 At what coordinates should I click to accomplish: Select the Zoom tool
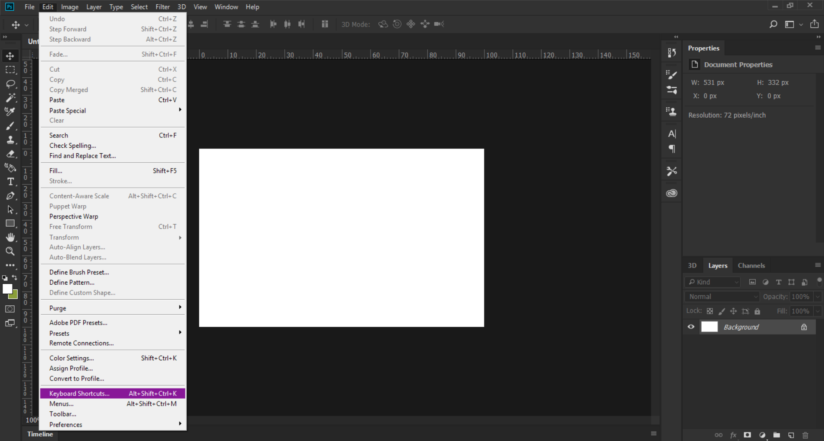click(x=10, y=251)
